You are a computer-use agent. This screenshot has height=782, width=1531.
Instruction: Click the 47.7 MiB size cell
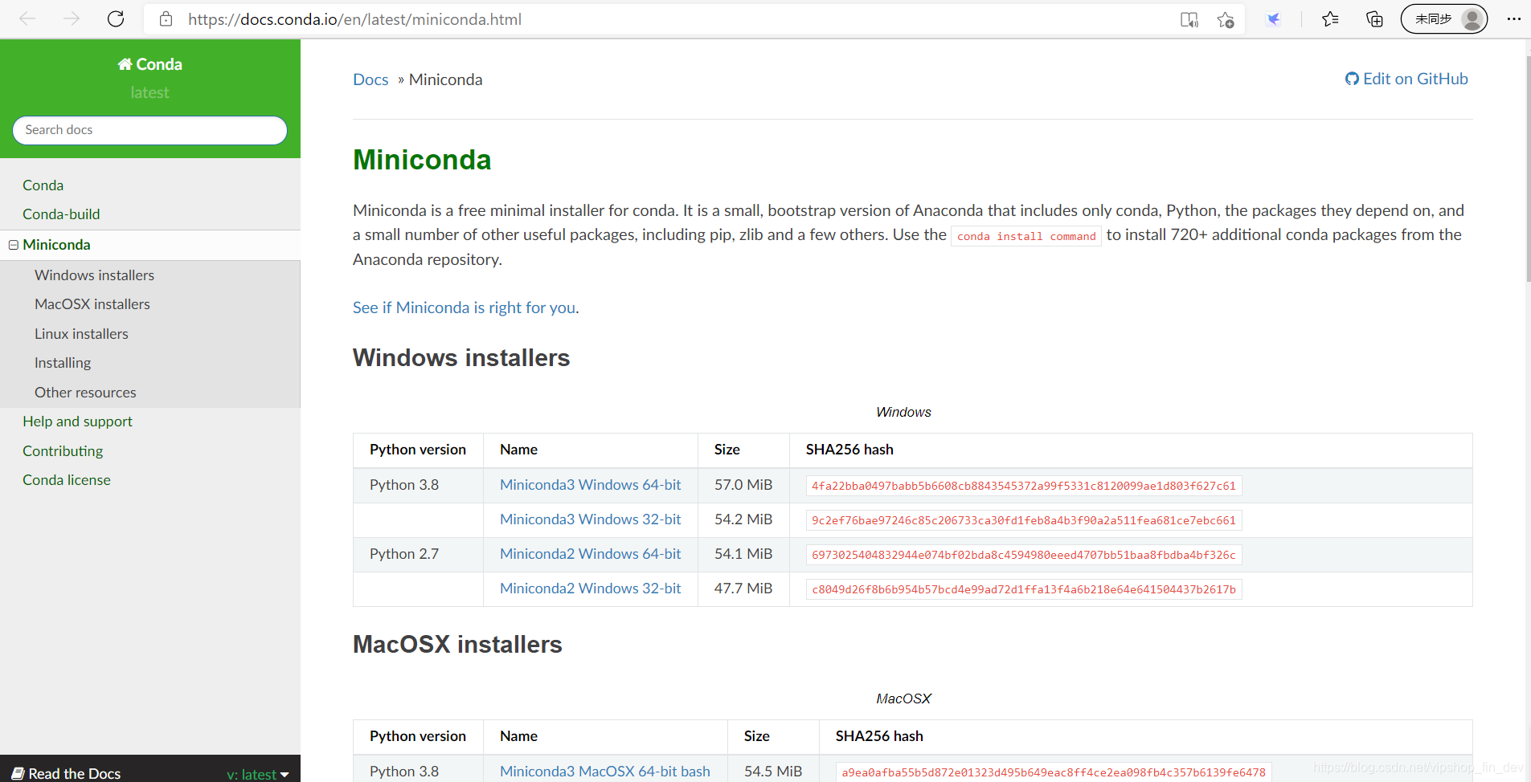pyautogui.click(x=743, y=589)
